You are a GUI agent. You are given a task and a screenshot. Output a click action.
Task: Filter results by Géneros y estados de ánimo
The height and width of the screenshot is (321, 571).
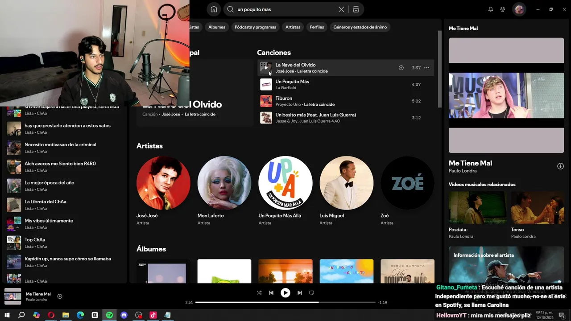(x=360, y=27)
